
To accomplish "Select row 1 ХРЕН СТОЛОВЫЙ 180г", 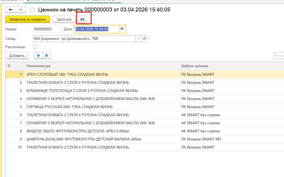I will pos(67,74).
